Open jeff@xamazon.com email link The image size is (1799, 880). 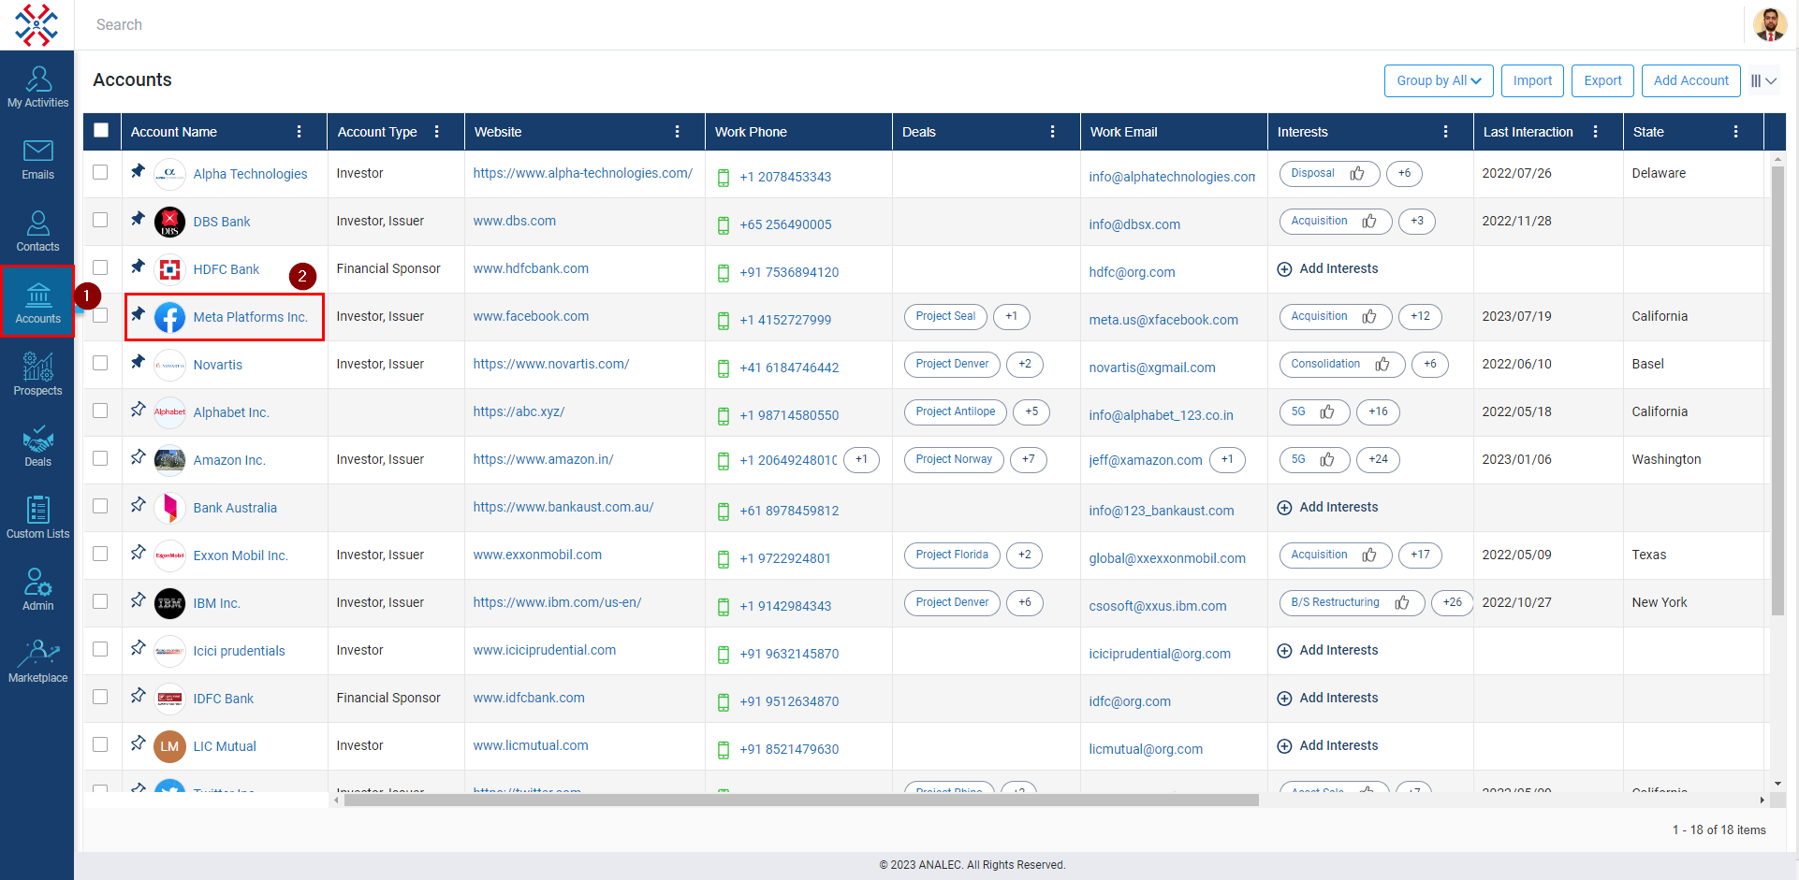coord(1146,460)
